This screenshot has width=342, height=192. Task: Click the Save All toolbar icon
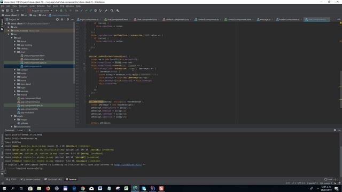coord(7,11)
